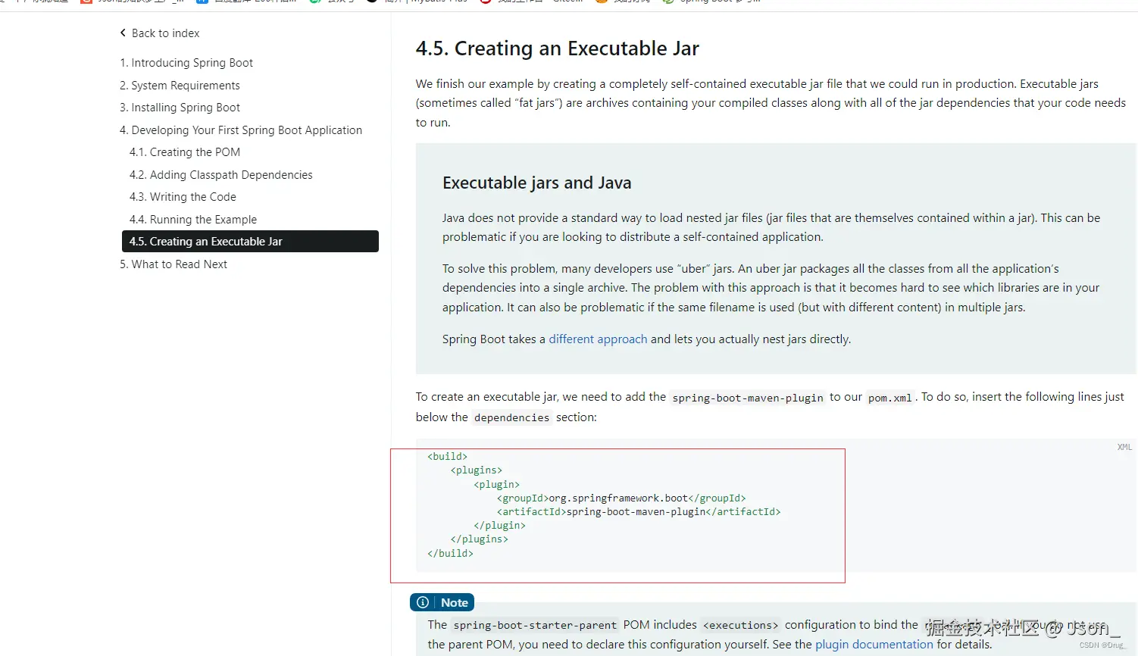Go back to the documentation index
The width and height of the screenshot is (1138, 656).
160,33
